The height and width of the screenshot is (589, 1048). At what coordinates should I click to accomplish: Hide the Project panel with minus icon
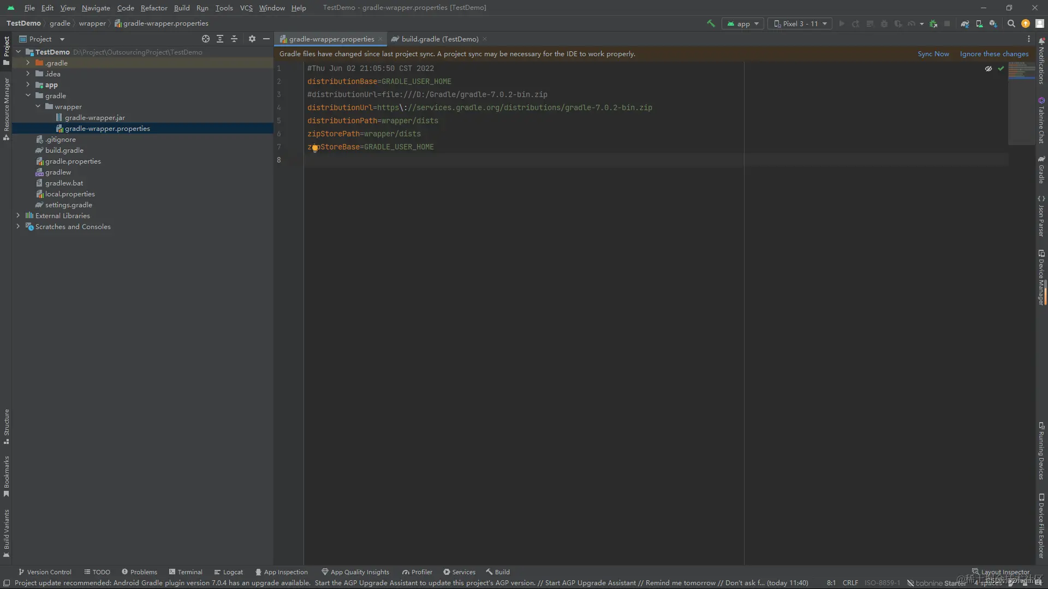(x=266, y=39)
